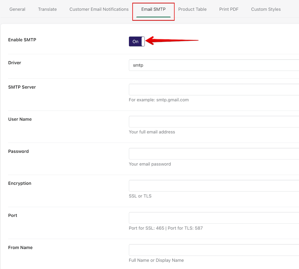Go to the Product Table tab
Image resolution: width=299 pixels, height=269 pixels.
192,9
